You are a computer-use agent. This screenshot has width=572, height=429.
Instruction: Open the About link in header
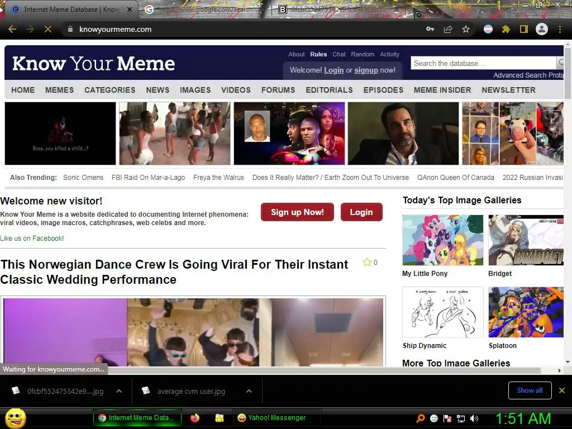point(296,54)
